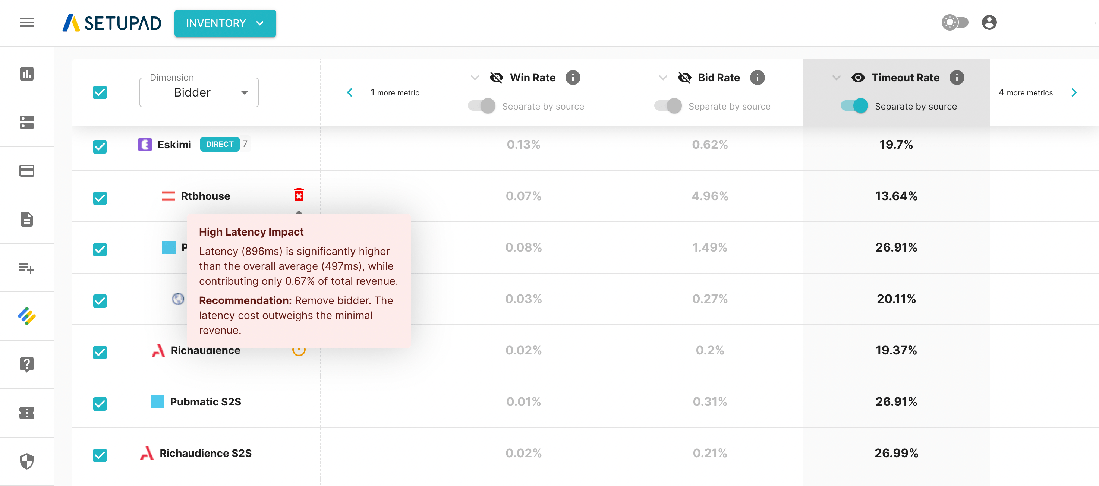Enable Separate by source for Win Rate
This screenshot has height=486, width=1099.
[482, 106]
